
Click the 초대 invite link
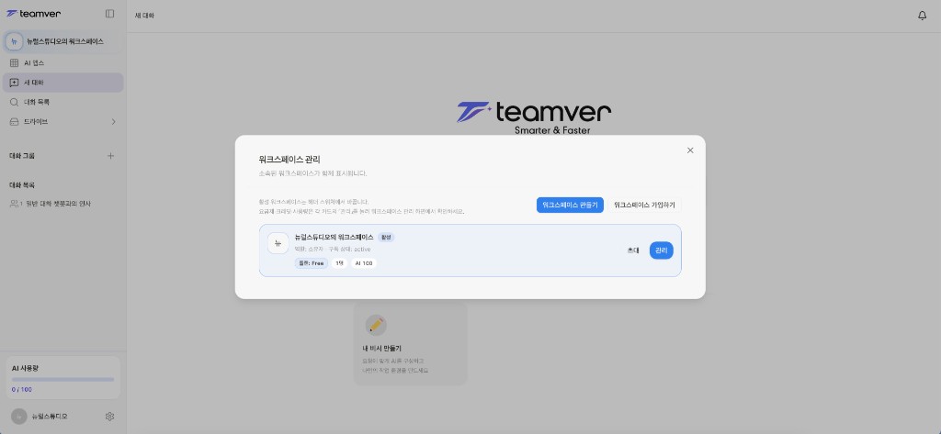pyautogui.click(x=633, y=250)
